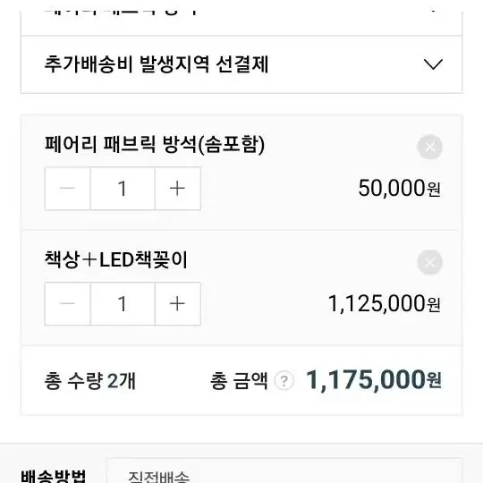
Task: Click the 배송방법 label
Action: pyautogui.click(x=54, y=476)
